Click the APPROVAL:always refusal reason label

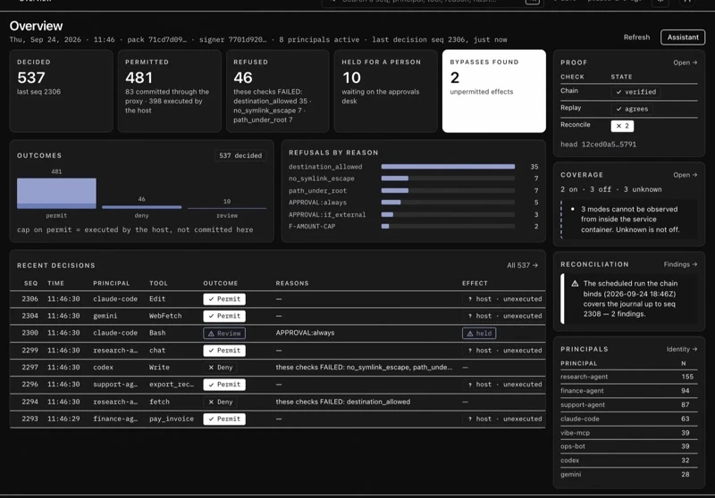(317, 203)
